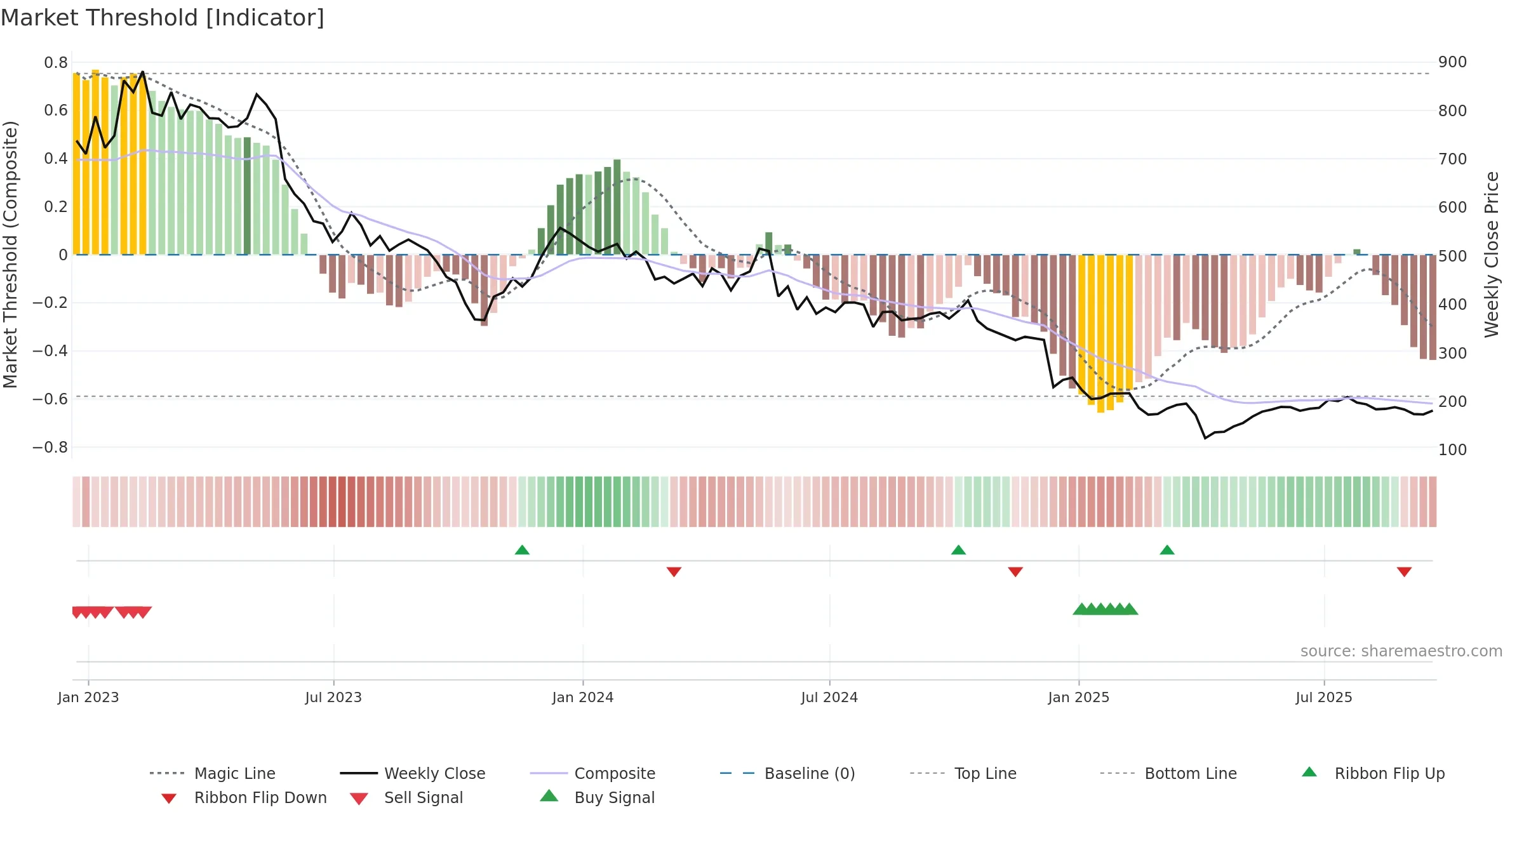Toggle the Top Line legend entry
The width and height of the screenshot is (1524, 857).
pos(963,773)
